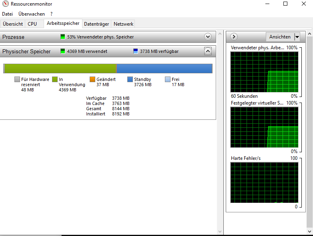
Task: Click the Geändert '37 MB' value
Action: coord(103,85)
